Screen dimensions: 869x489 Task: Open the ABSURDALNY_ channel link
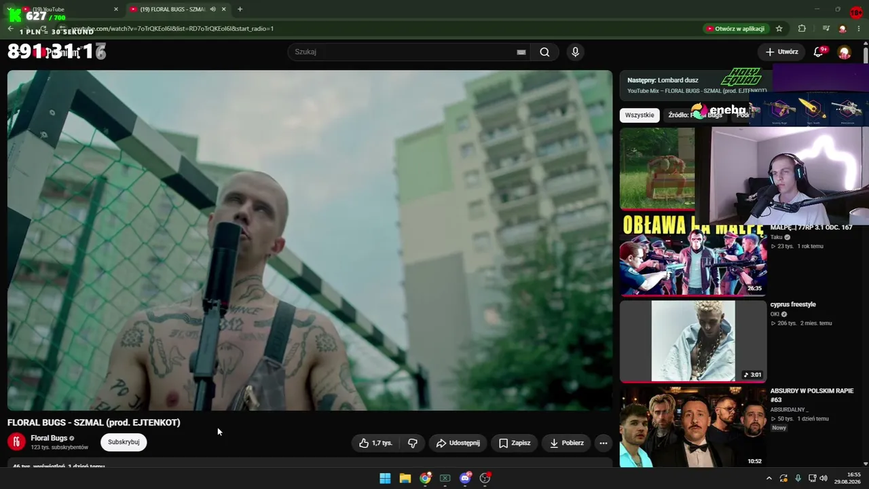coord(790,410)
